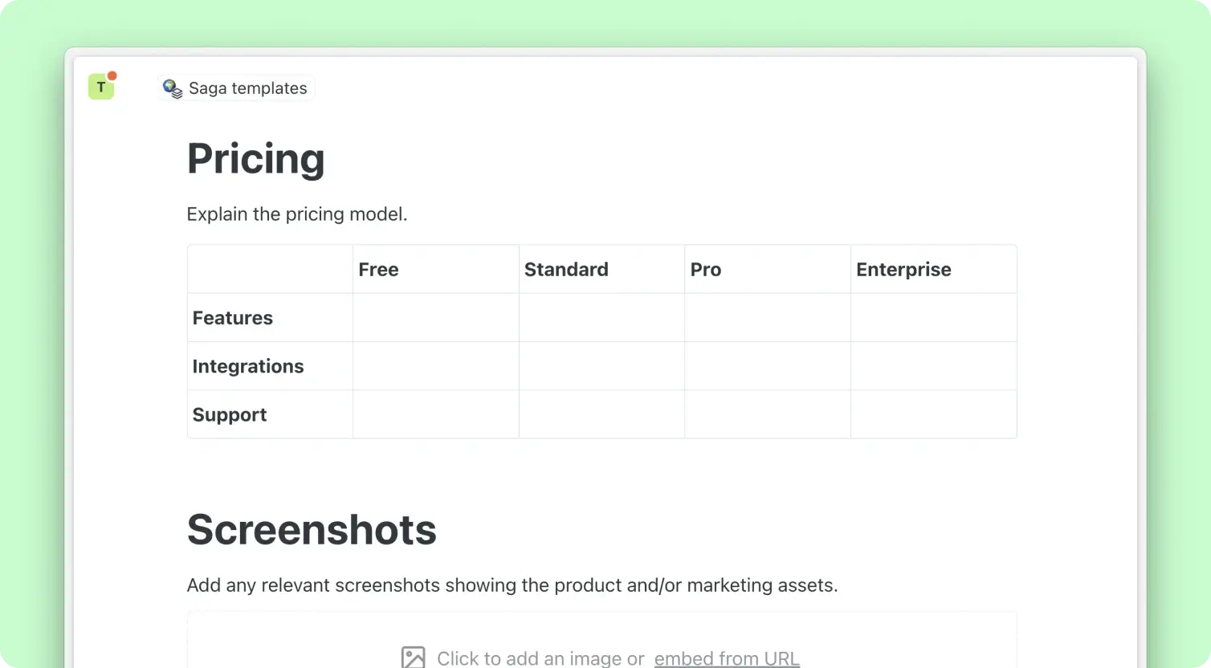
Task: Place cursor in the Screenshots heading
Action: 312,530
